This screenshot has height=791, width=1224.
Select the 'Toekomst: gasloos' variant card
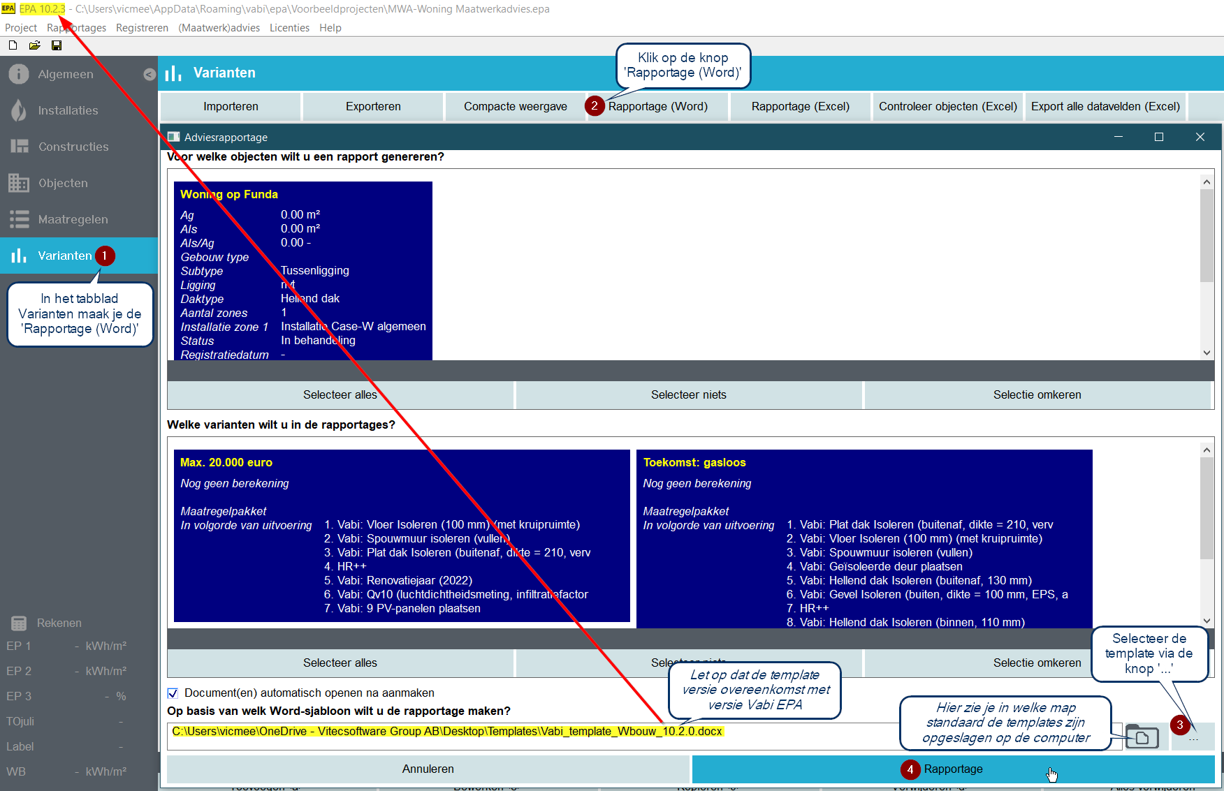(x=864, y=538)
